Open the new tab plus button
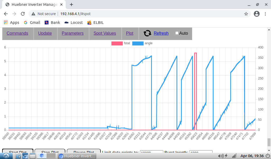The image size is (271, 159). point(71,5)
